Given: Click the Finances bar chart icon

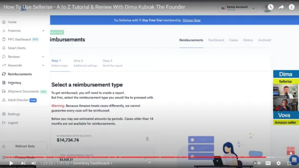Looking at the screenshot, I should 4,31.
